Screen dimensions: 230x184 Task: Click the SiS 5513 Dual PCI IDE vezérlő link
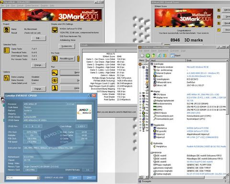[200, 161]
